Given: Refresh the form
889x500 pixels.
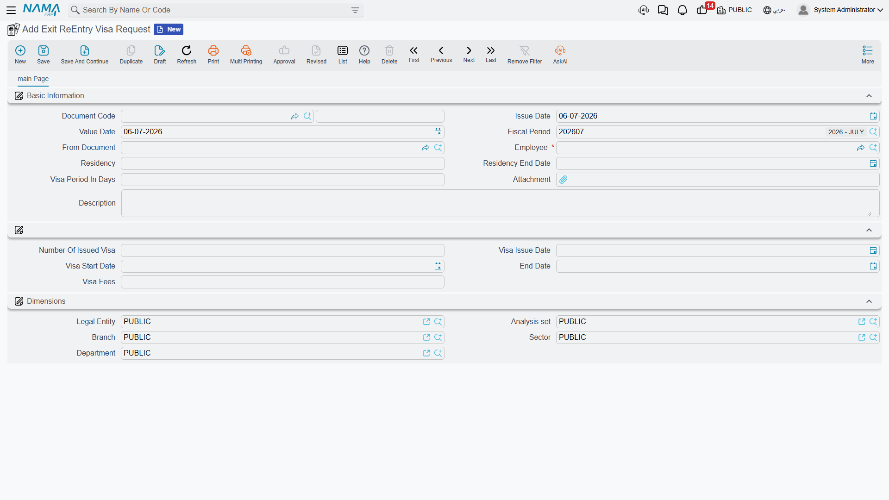Looking at the screenshot, I should click(x=187, y=55).
